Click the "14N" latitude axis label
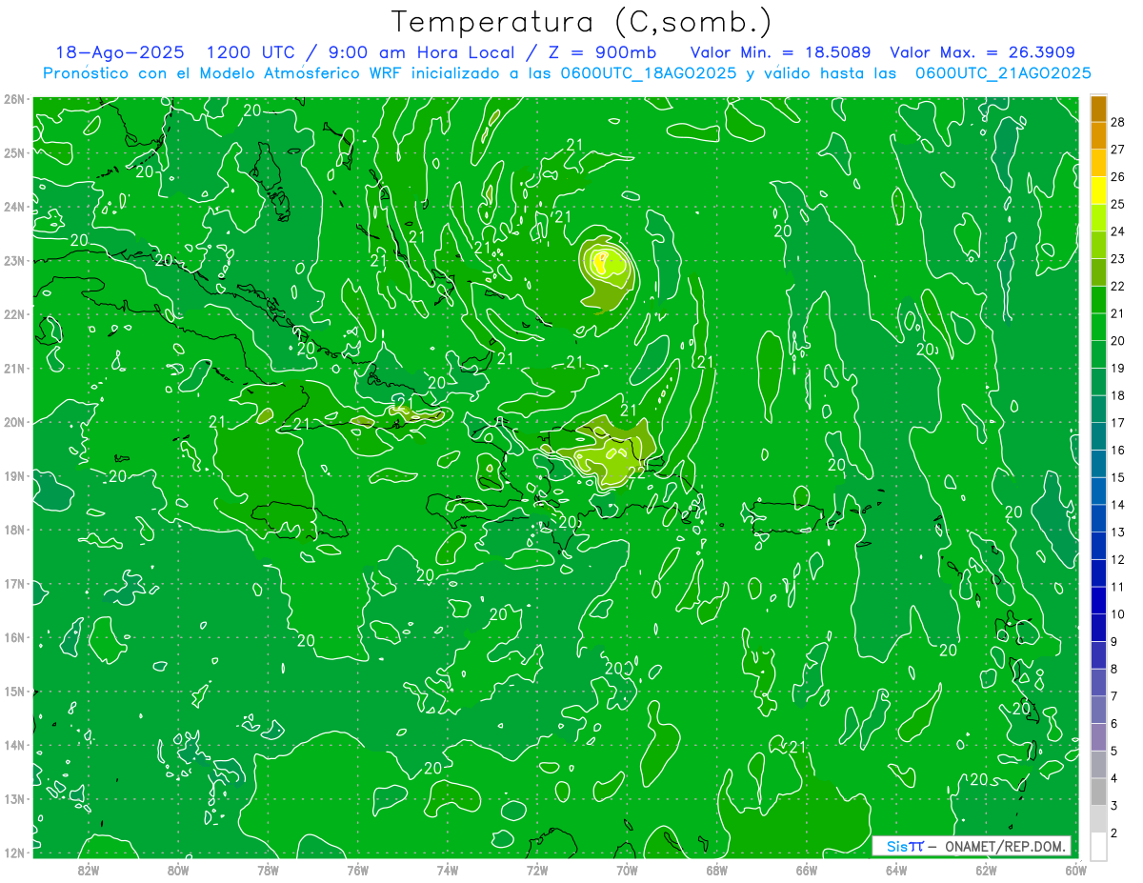This screenshot has width=1143, height=883. pos(14,745)
